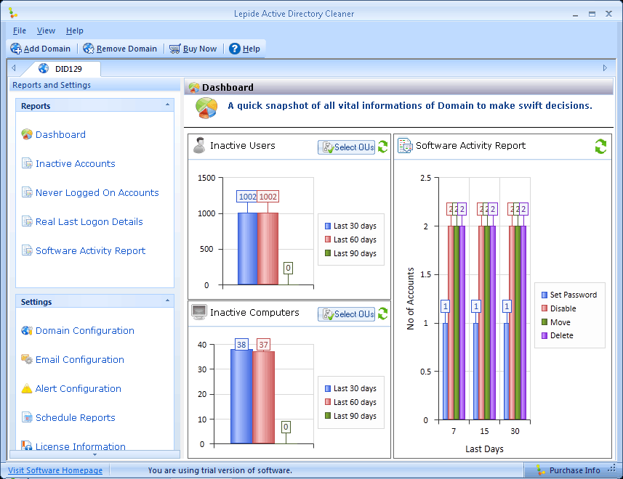Refresh the Inactive Users chart
Screen dimensions: 623x479
382,147
